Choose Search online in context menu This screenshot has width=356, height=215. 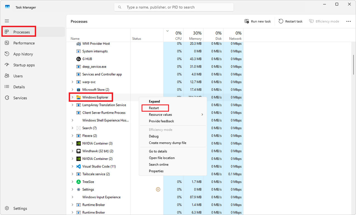(x=173, y=165)
